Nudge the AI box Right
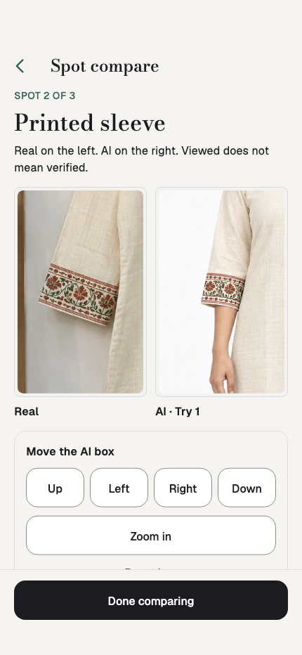The image size is (302, 655). 183,488
